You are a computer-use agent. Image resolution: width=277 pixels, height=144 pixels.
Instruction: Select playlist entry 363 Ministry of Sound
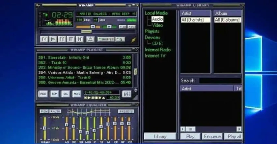(85, 67)
